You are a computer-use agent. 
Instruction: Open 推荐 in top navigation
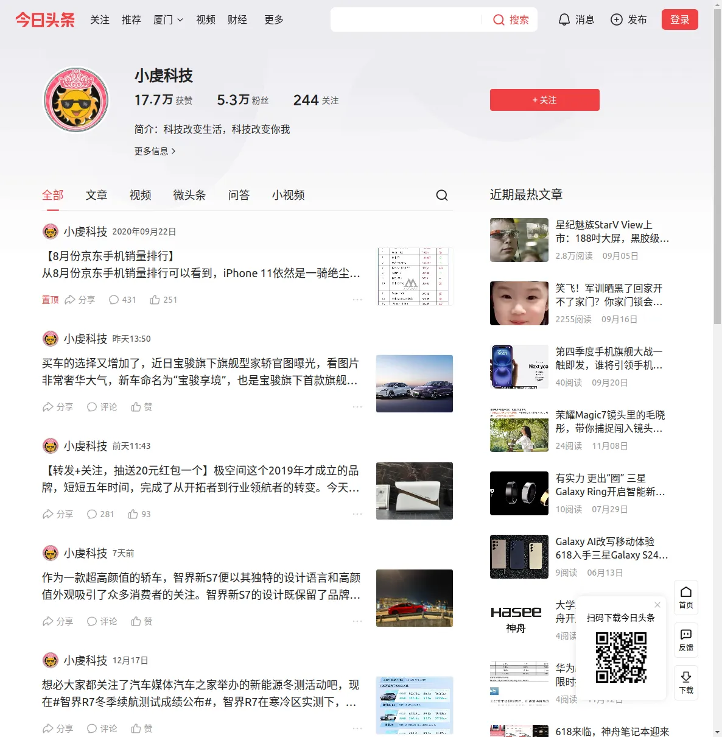[x=131, y=20]
